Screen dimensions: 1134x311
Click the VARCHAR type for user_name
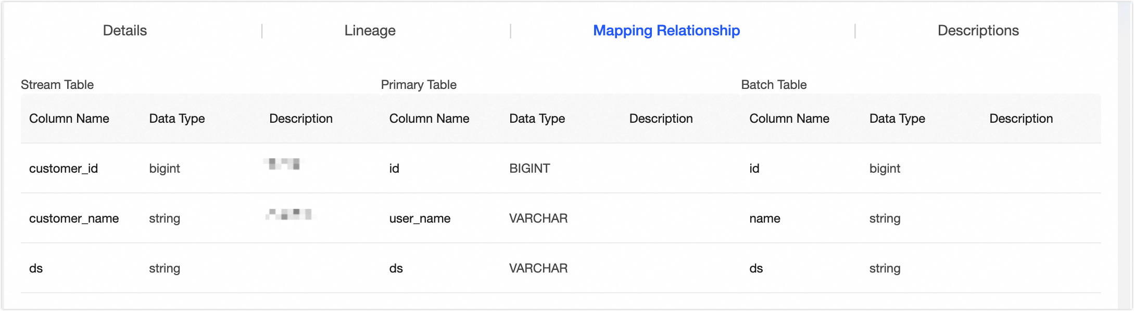click(538, 218)
